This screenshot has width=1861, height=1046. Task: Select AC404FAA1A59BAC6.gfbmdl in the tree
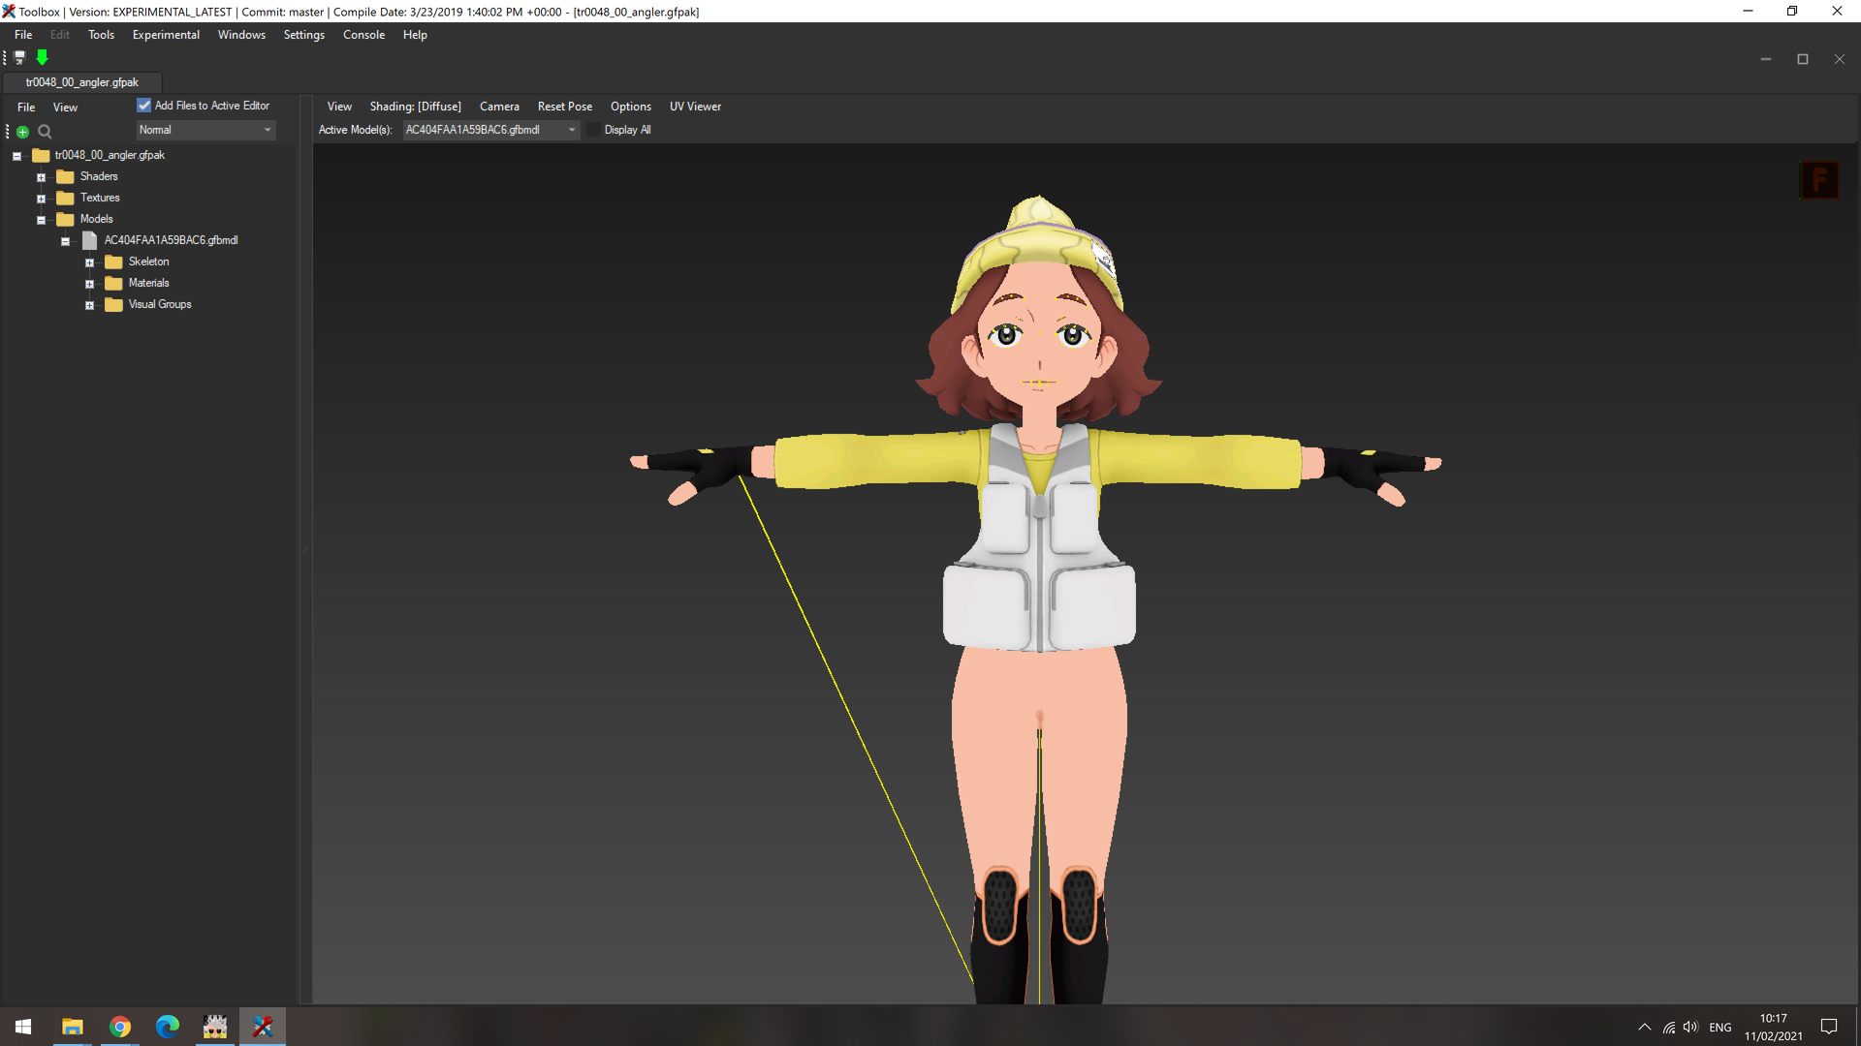[171, 240]
